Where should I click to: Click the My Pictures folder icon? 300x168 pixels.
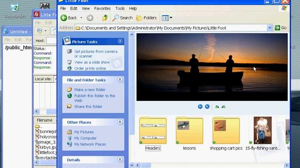click(69, 132)
